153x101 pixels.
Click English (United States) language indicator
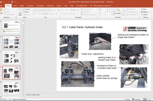click(19, 99)
